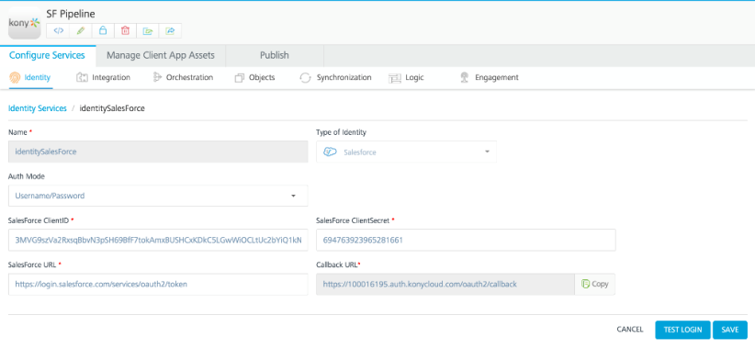Switch to Manage Client App Assets tab

[x=161, y=55]
